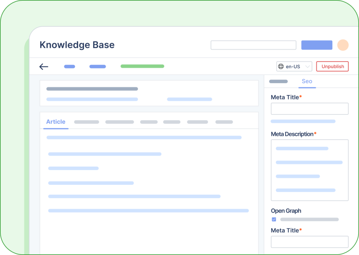Select a different locale from en-US menu
The height and width of the screenshot is (255, 359).
pos(294,66)
